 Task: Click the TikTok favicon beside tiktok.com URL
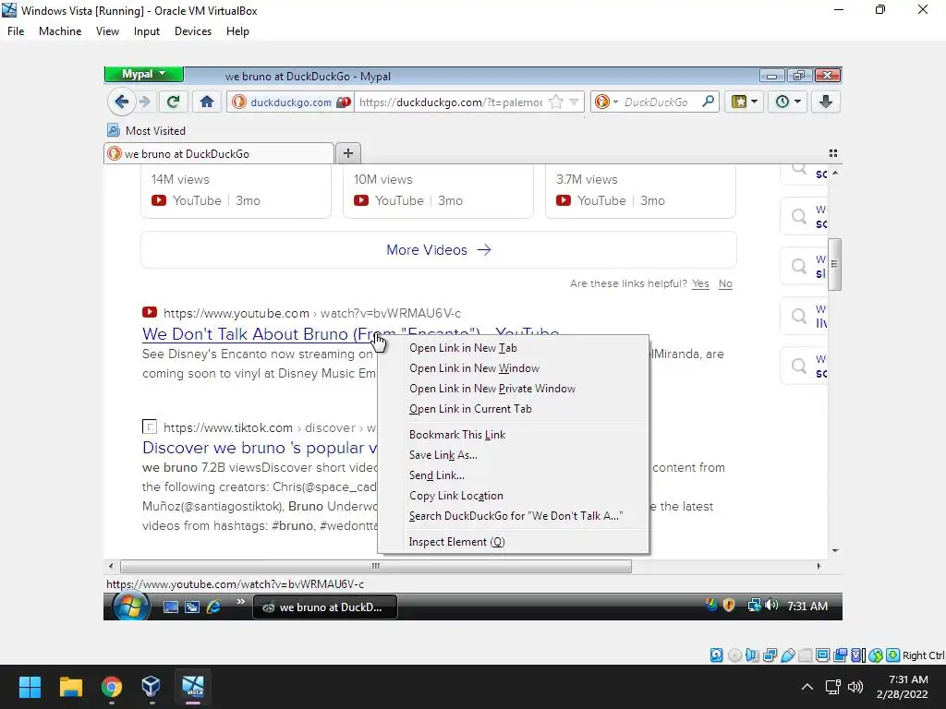coord(150,427)
